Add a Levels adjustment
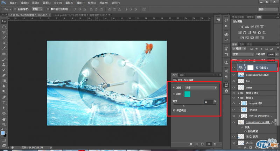The image size is (280, 151). point(247,27)
